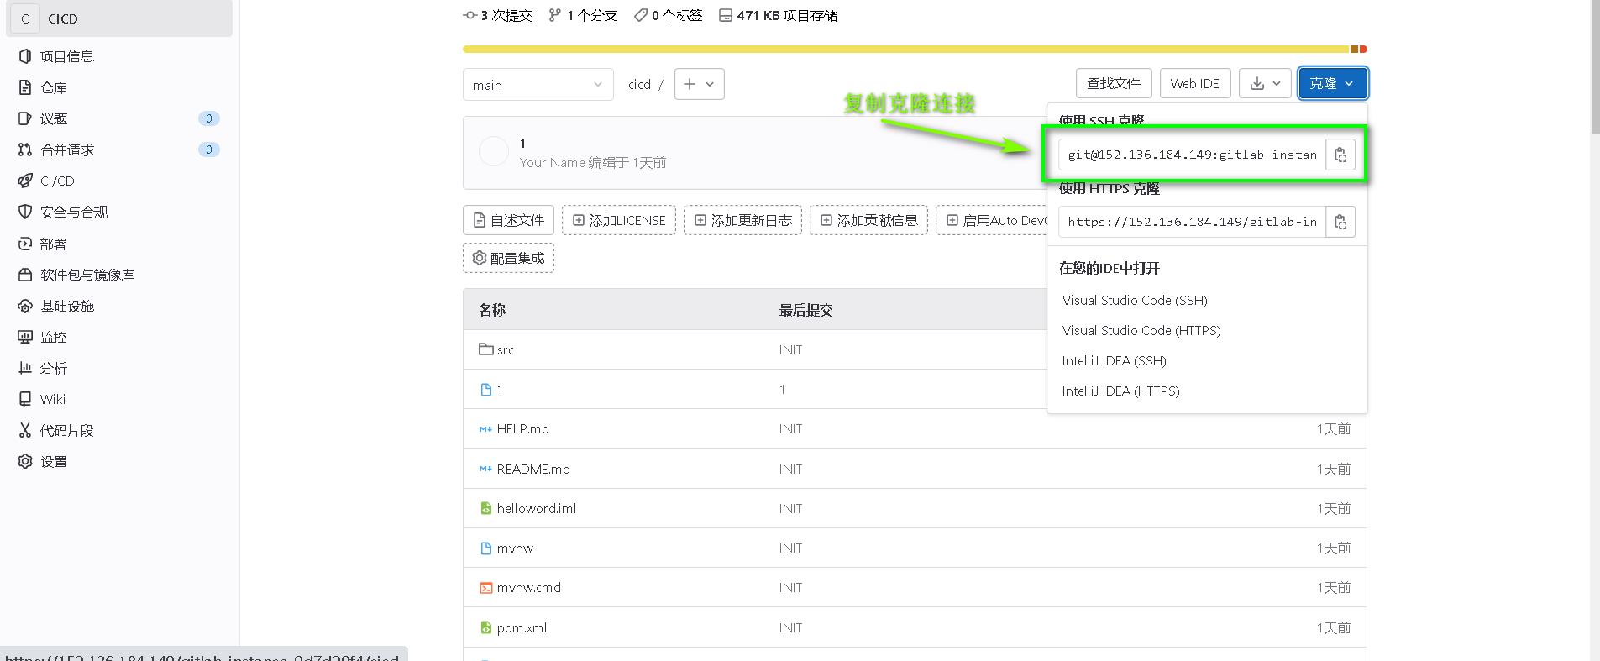The image size is (1600, 661).
Task: Click the SSH clone URL field
Action: point(1192,155)
